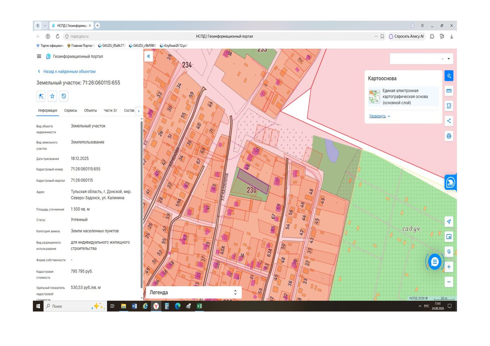
Task: Click the share map icon
Action: pos(449,121)
